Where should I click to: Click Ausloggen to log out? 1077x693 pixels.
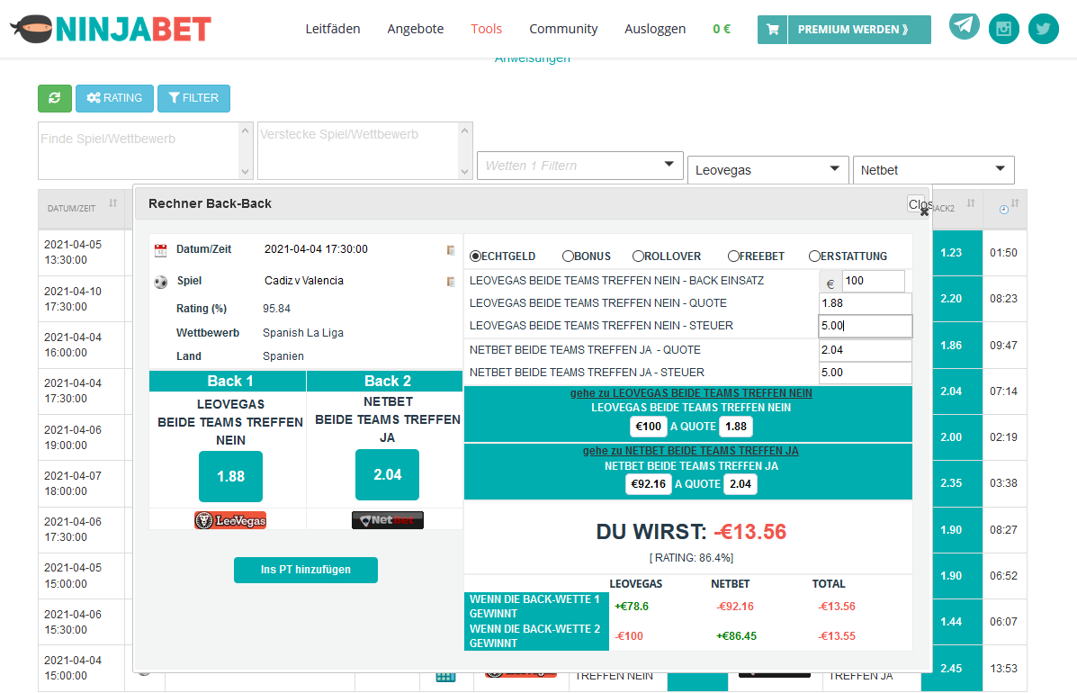655,29
